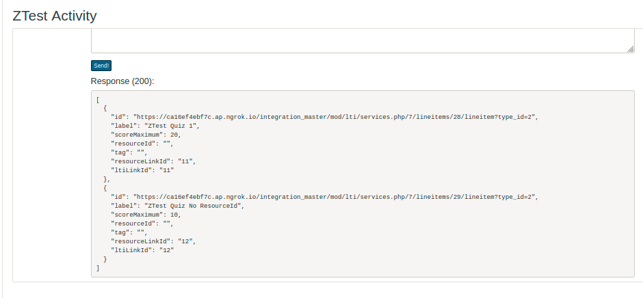Click the scoreMaximum 20 line
Viewport: 643px width, 298px height.
point(146,135)
